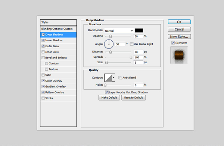The width and height of the screenshot is (224, 146).
Task: Click the New Style... button
Action: [x=179, y=36]
